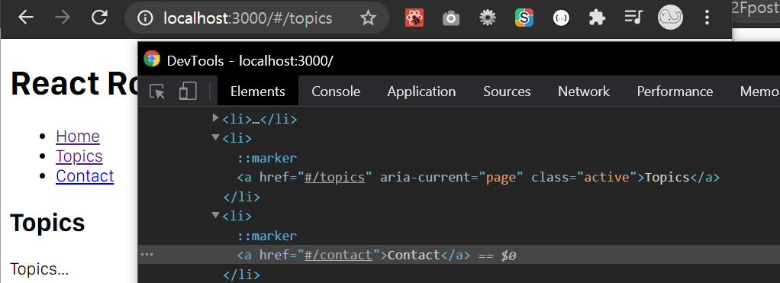Screen dimensions: 780x283
Task: Open the media control playlist icon
Action: (633, 18)
